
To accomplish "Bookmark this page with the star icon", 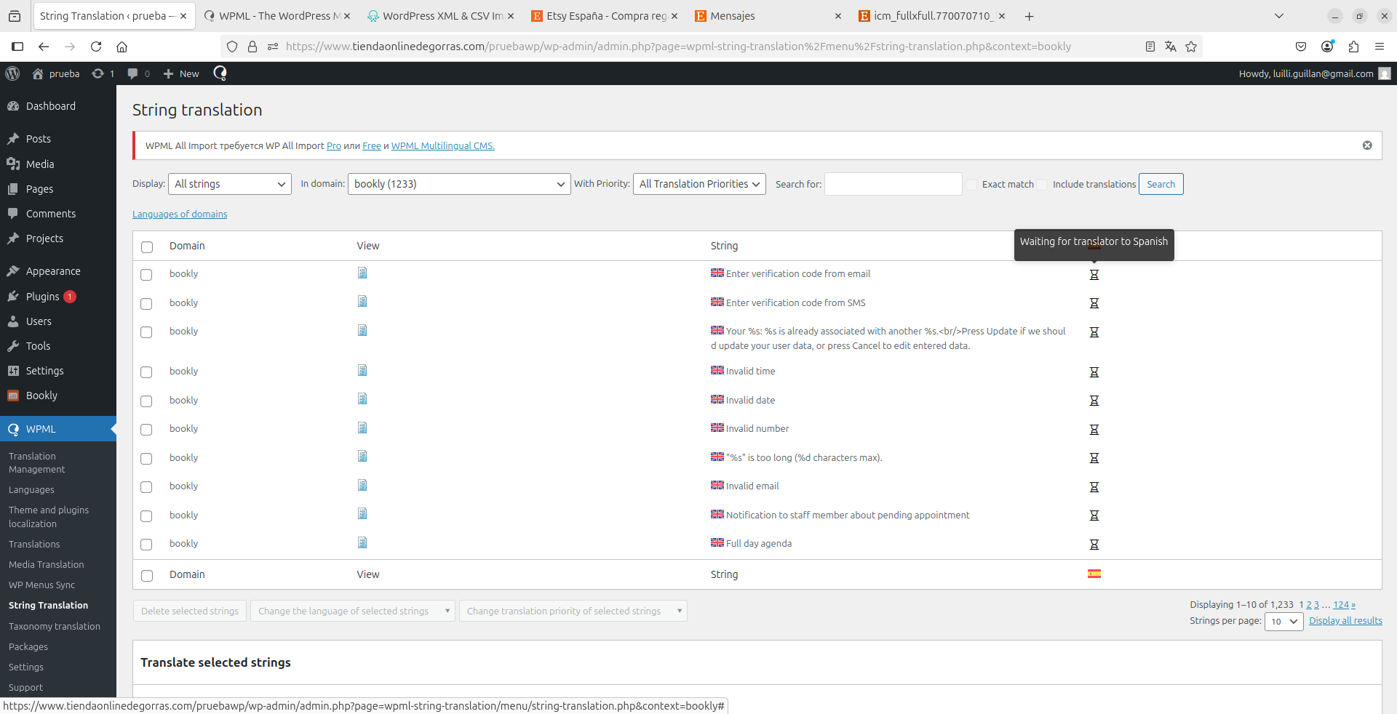I will point(1191,47).
